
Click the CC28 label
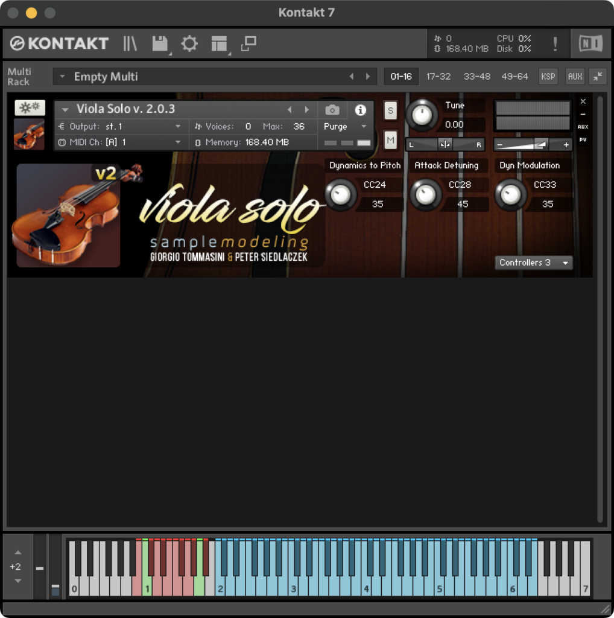[460, 185]
